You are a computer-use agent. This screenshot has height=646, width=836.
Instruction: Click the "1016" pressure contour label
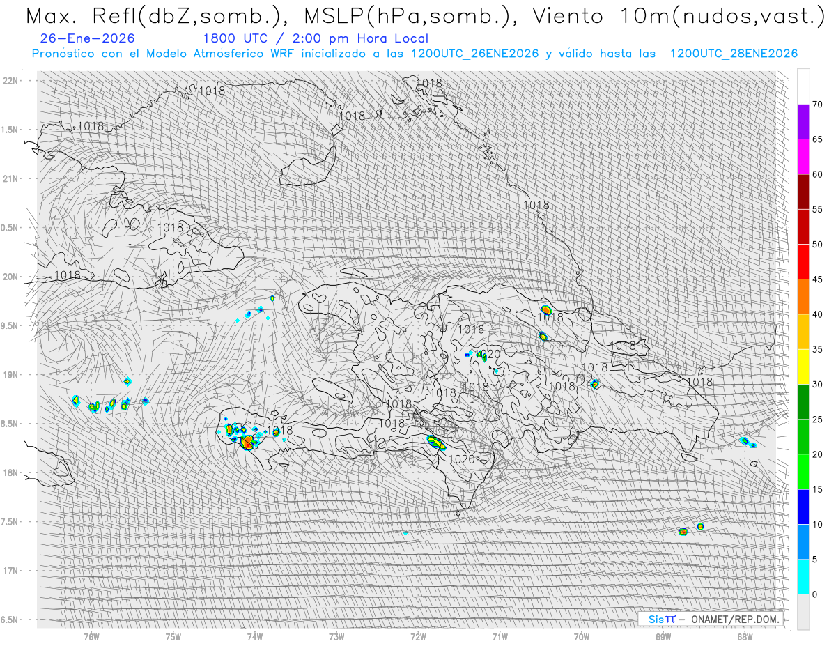(x=471, y=330)
